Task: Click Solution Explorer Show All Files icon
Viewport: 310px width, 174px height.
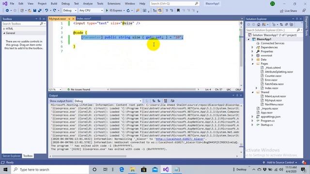Action: point(291,25)
